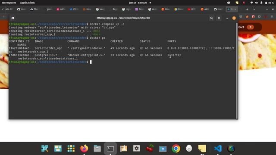Image resolution: width=276 pixels, height=155 pixels.
Task: Open the Wi-Fi network status icon
Action: pos(252,3)
